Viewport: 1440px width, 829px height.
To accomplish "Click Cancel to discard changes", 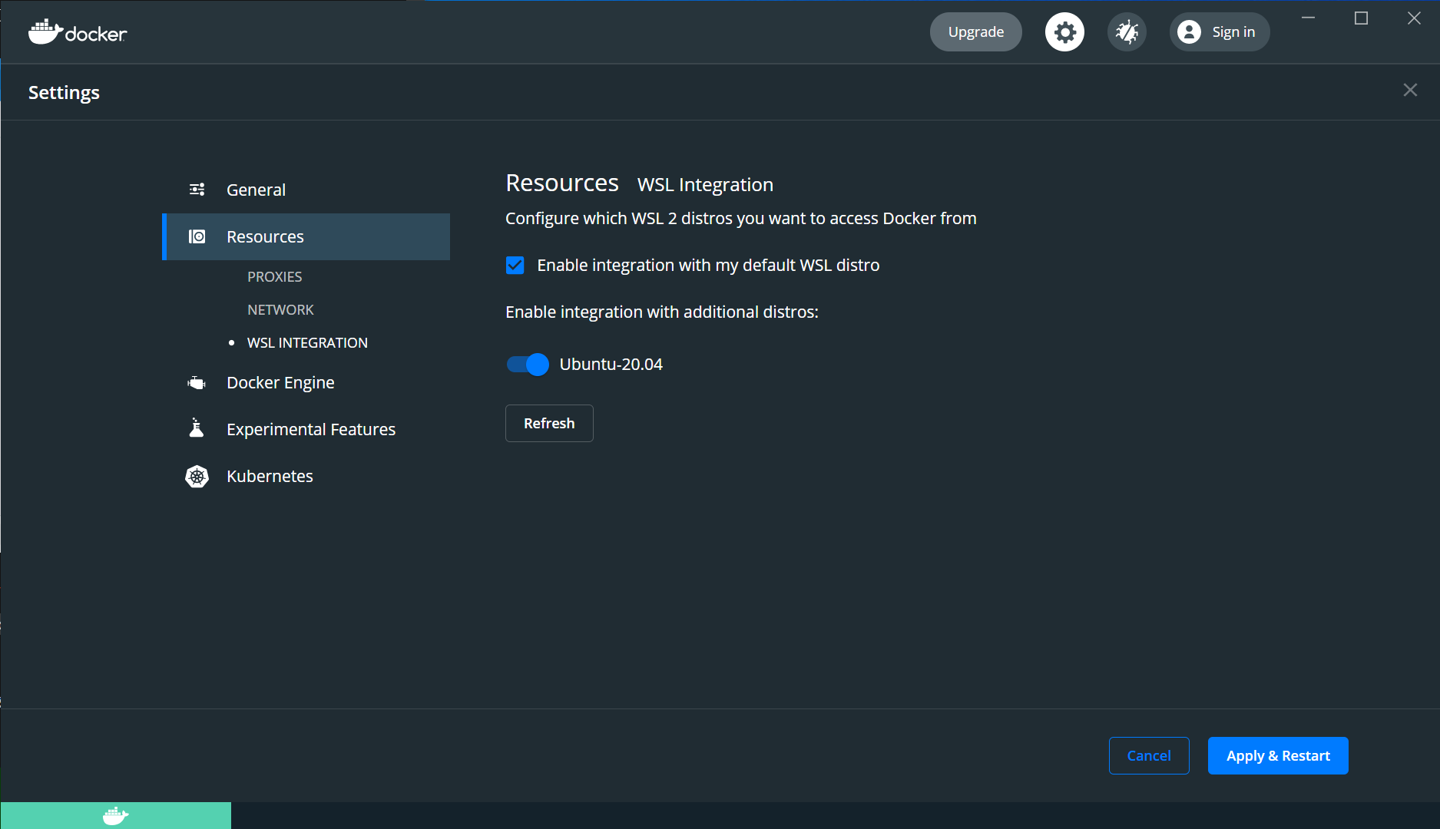I will tap(1149, 755).
